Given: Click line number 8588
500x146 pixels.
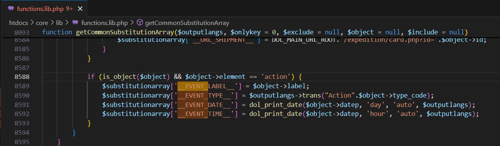Looking at the screenshot, I should (22, 77).
